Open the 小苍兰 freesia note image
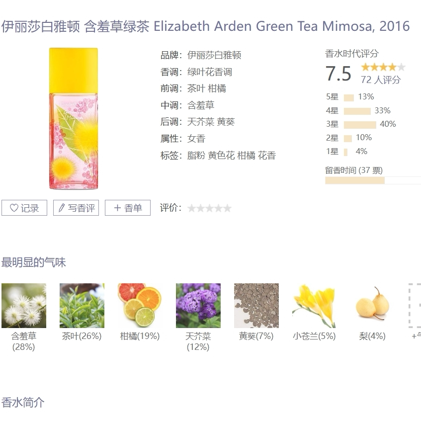Viewport: 421px width, 421px height. pyautogui.click(x=315, y=306)
